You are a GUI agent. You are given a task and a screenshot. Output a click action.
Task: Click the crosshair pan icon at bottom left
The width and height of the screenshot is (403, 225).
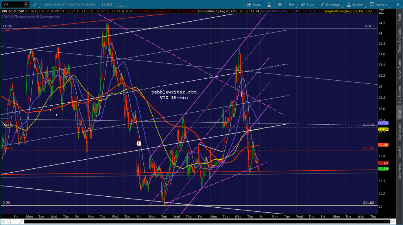3,221
